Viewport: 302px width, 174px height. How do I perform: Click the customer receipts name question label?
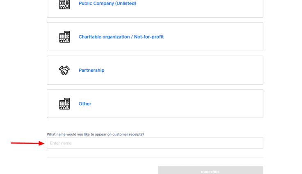coord(95,134)
